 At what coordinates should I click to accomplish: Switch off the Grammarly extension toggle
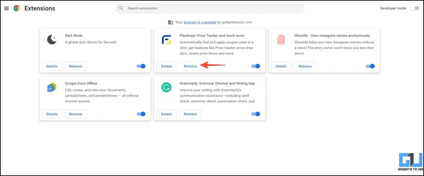pos(256,114)
